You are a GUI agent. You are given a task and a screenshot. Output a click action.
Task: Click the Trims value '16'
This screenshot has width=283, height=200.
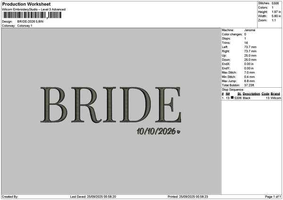(246, 43)
